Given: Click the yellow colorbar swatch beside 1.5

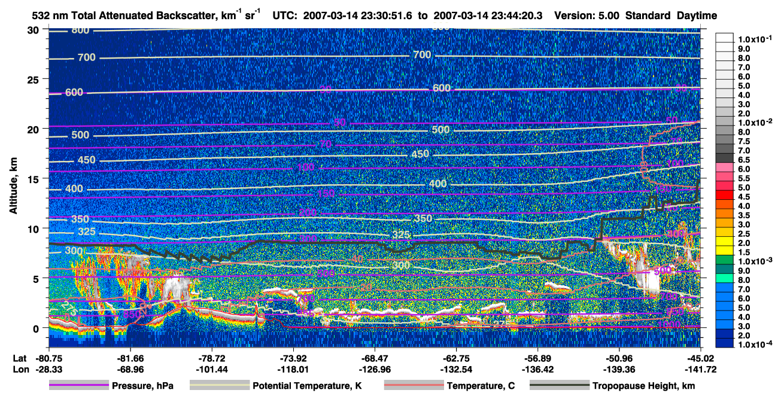Looking at the screenshot, I should (725, 250).
